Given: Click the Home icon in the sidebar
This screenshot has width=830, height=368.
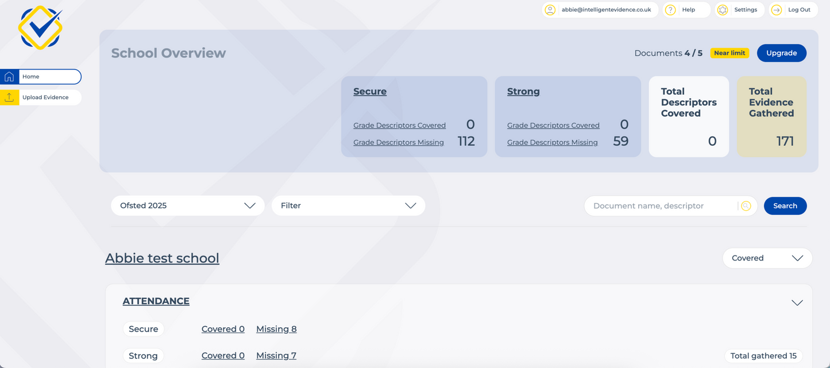Looking at the screenshot, I should click(x=9, y=76).
